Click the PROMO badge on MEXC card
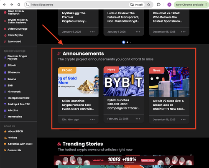This screenshot has height=168, width=209. click(67, 70)
